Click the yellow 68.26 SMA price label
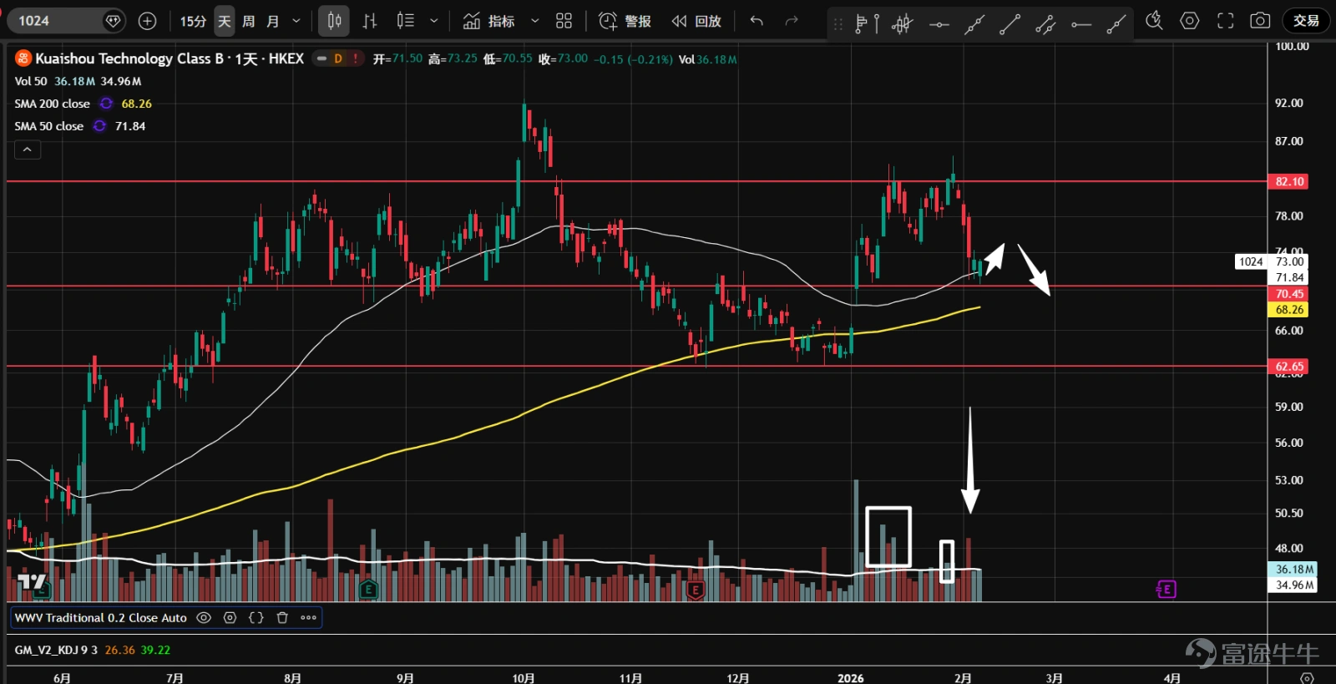 click(1288, 310)
